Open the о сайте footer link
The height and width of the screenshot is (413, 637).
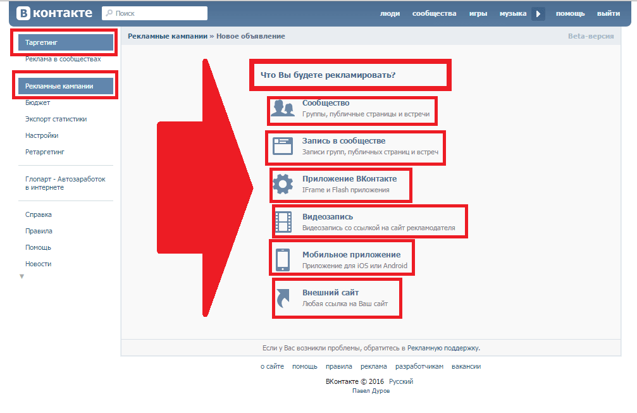pyautogui.click(x=272, y=366)
